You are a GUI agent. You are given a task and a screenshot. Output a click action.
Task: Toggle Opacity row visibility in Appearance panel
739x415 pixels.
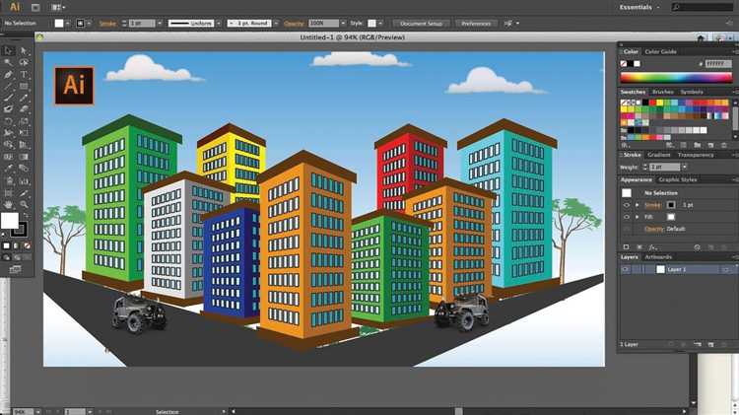click(x=627, y=229)
